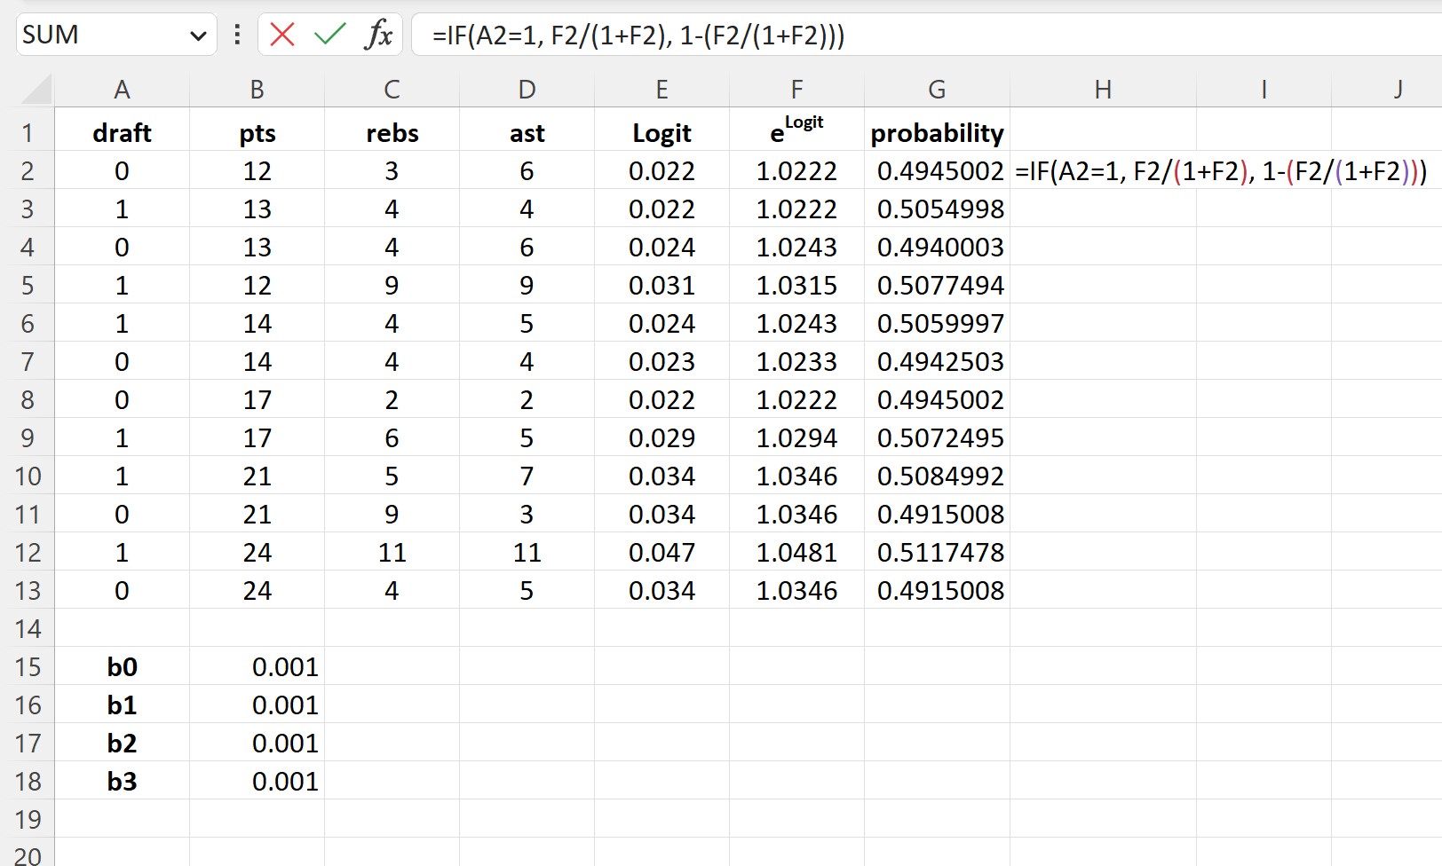
Task: Select column D header
Action: point(527,90)
